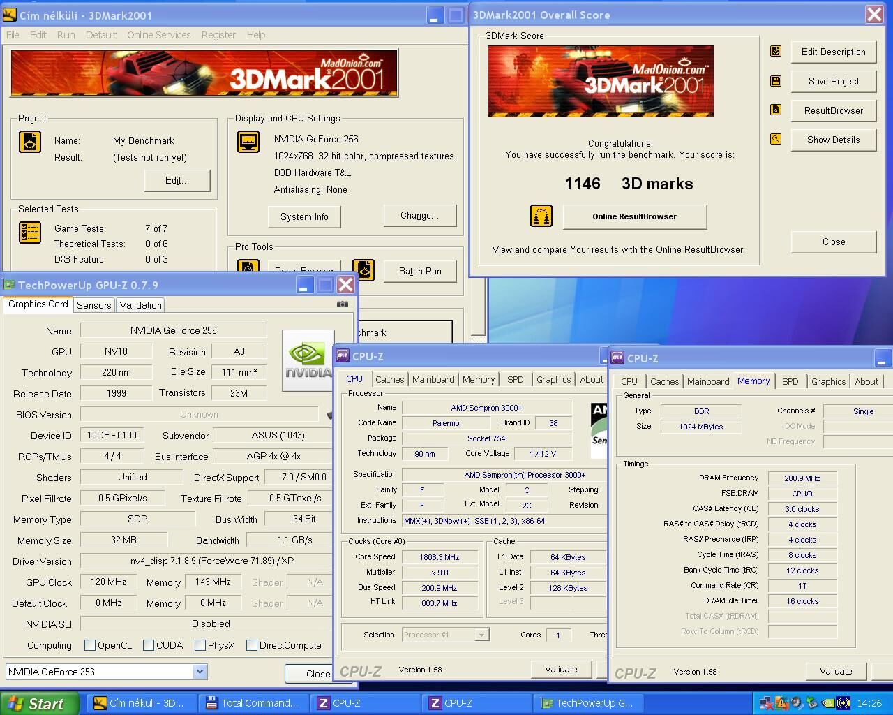
Task: Click the 3DMark2001 banner in main window
Action: [204, 73]
